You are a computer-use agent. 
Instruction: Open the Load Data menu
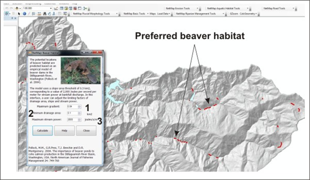pyautogui.click(x=164, y=13)
